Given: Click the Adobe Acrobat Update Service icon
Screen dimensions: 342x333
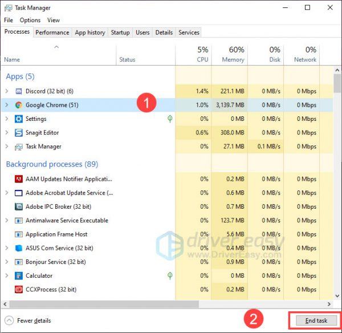Looking at the screenshot, I should [x=19, y=193].
